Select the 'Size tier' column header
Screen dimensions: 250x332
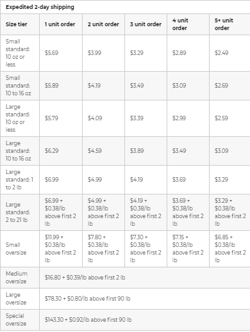coord(17,24)
